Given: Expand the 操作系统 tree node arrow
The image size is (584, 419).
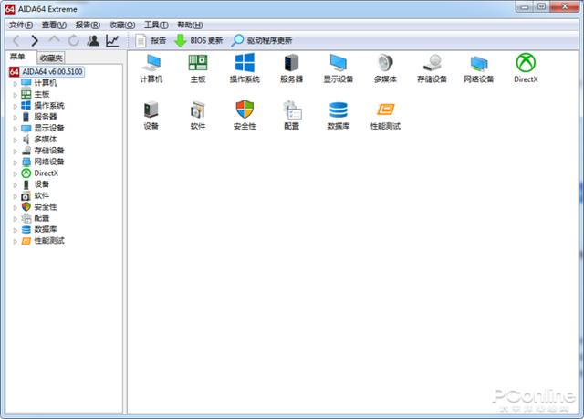Looking at the screenshot, I should point(16,106).
